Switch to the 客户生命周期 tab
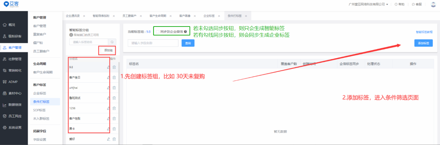 pos(158,16)
